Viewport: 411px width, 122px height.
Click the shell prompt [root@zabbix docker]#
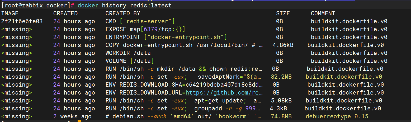point(38,5)
